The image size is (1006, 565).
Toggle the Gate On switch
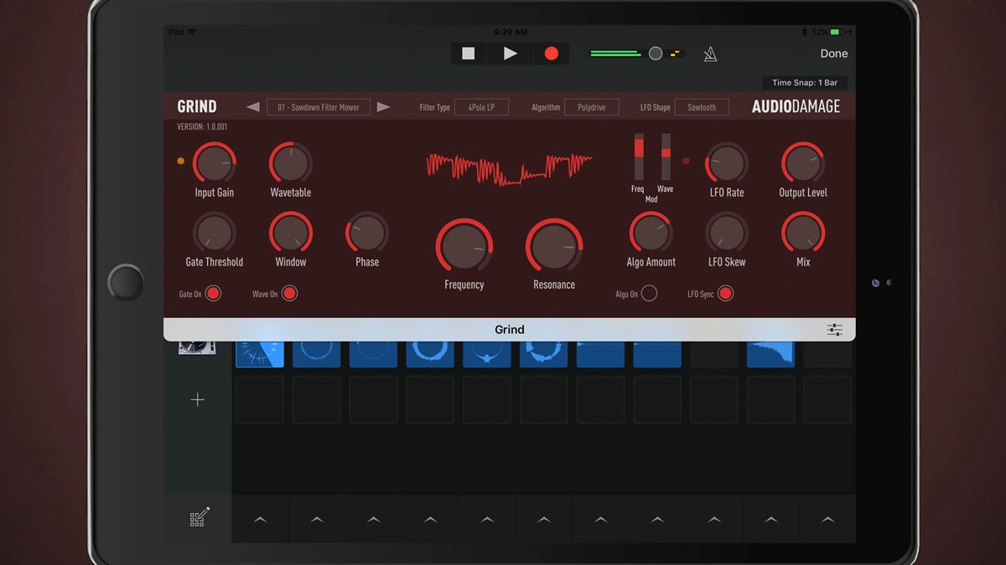pos(213,294)
